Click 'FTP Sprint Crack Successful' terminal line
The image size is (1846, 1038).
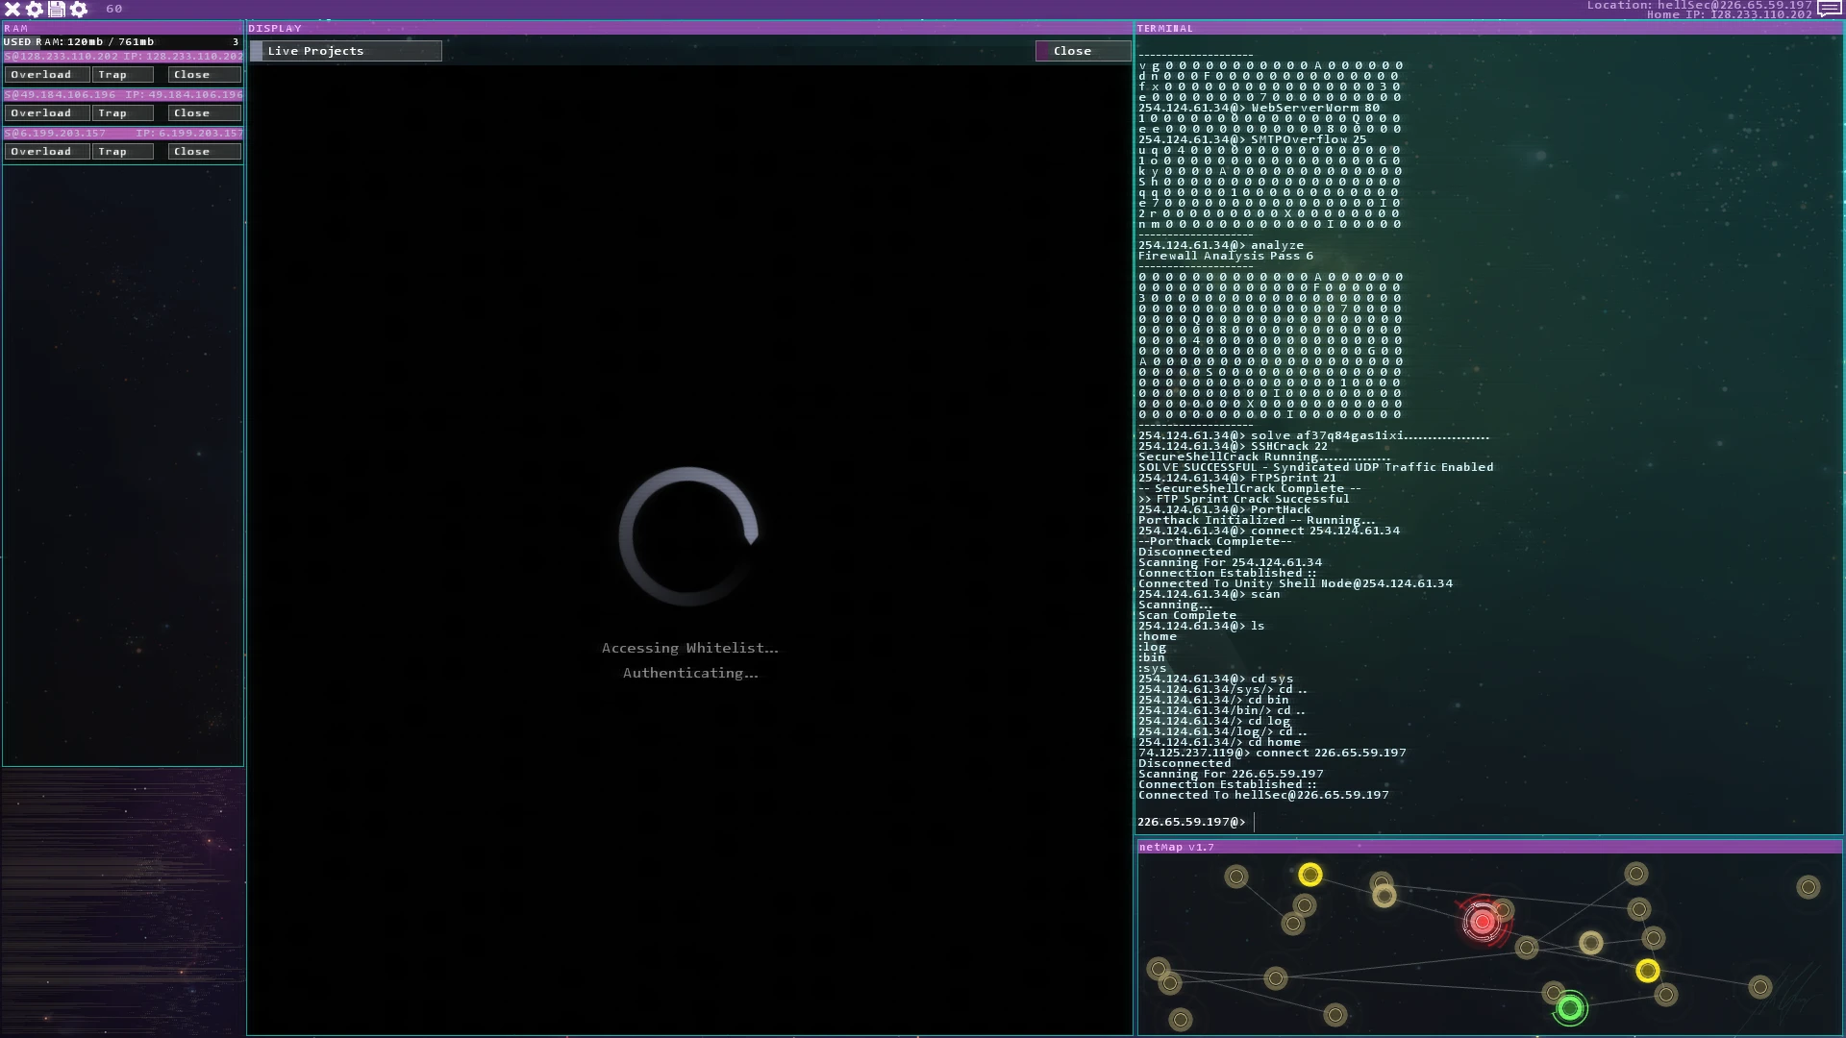1244,499
